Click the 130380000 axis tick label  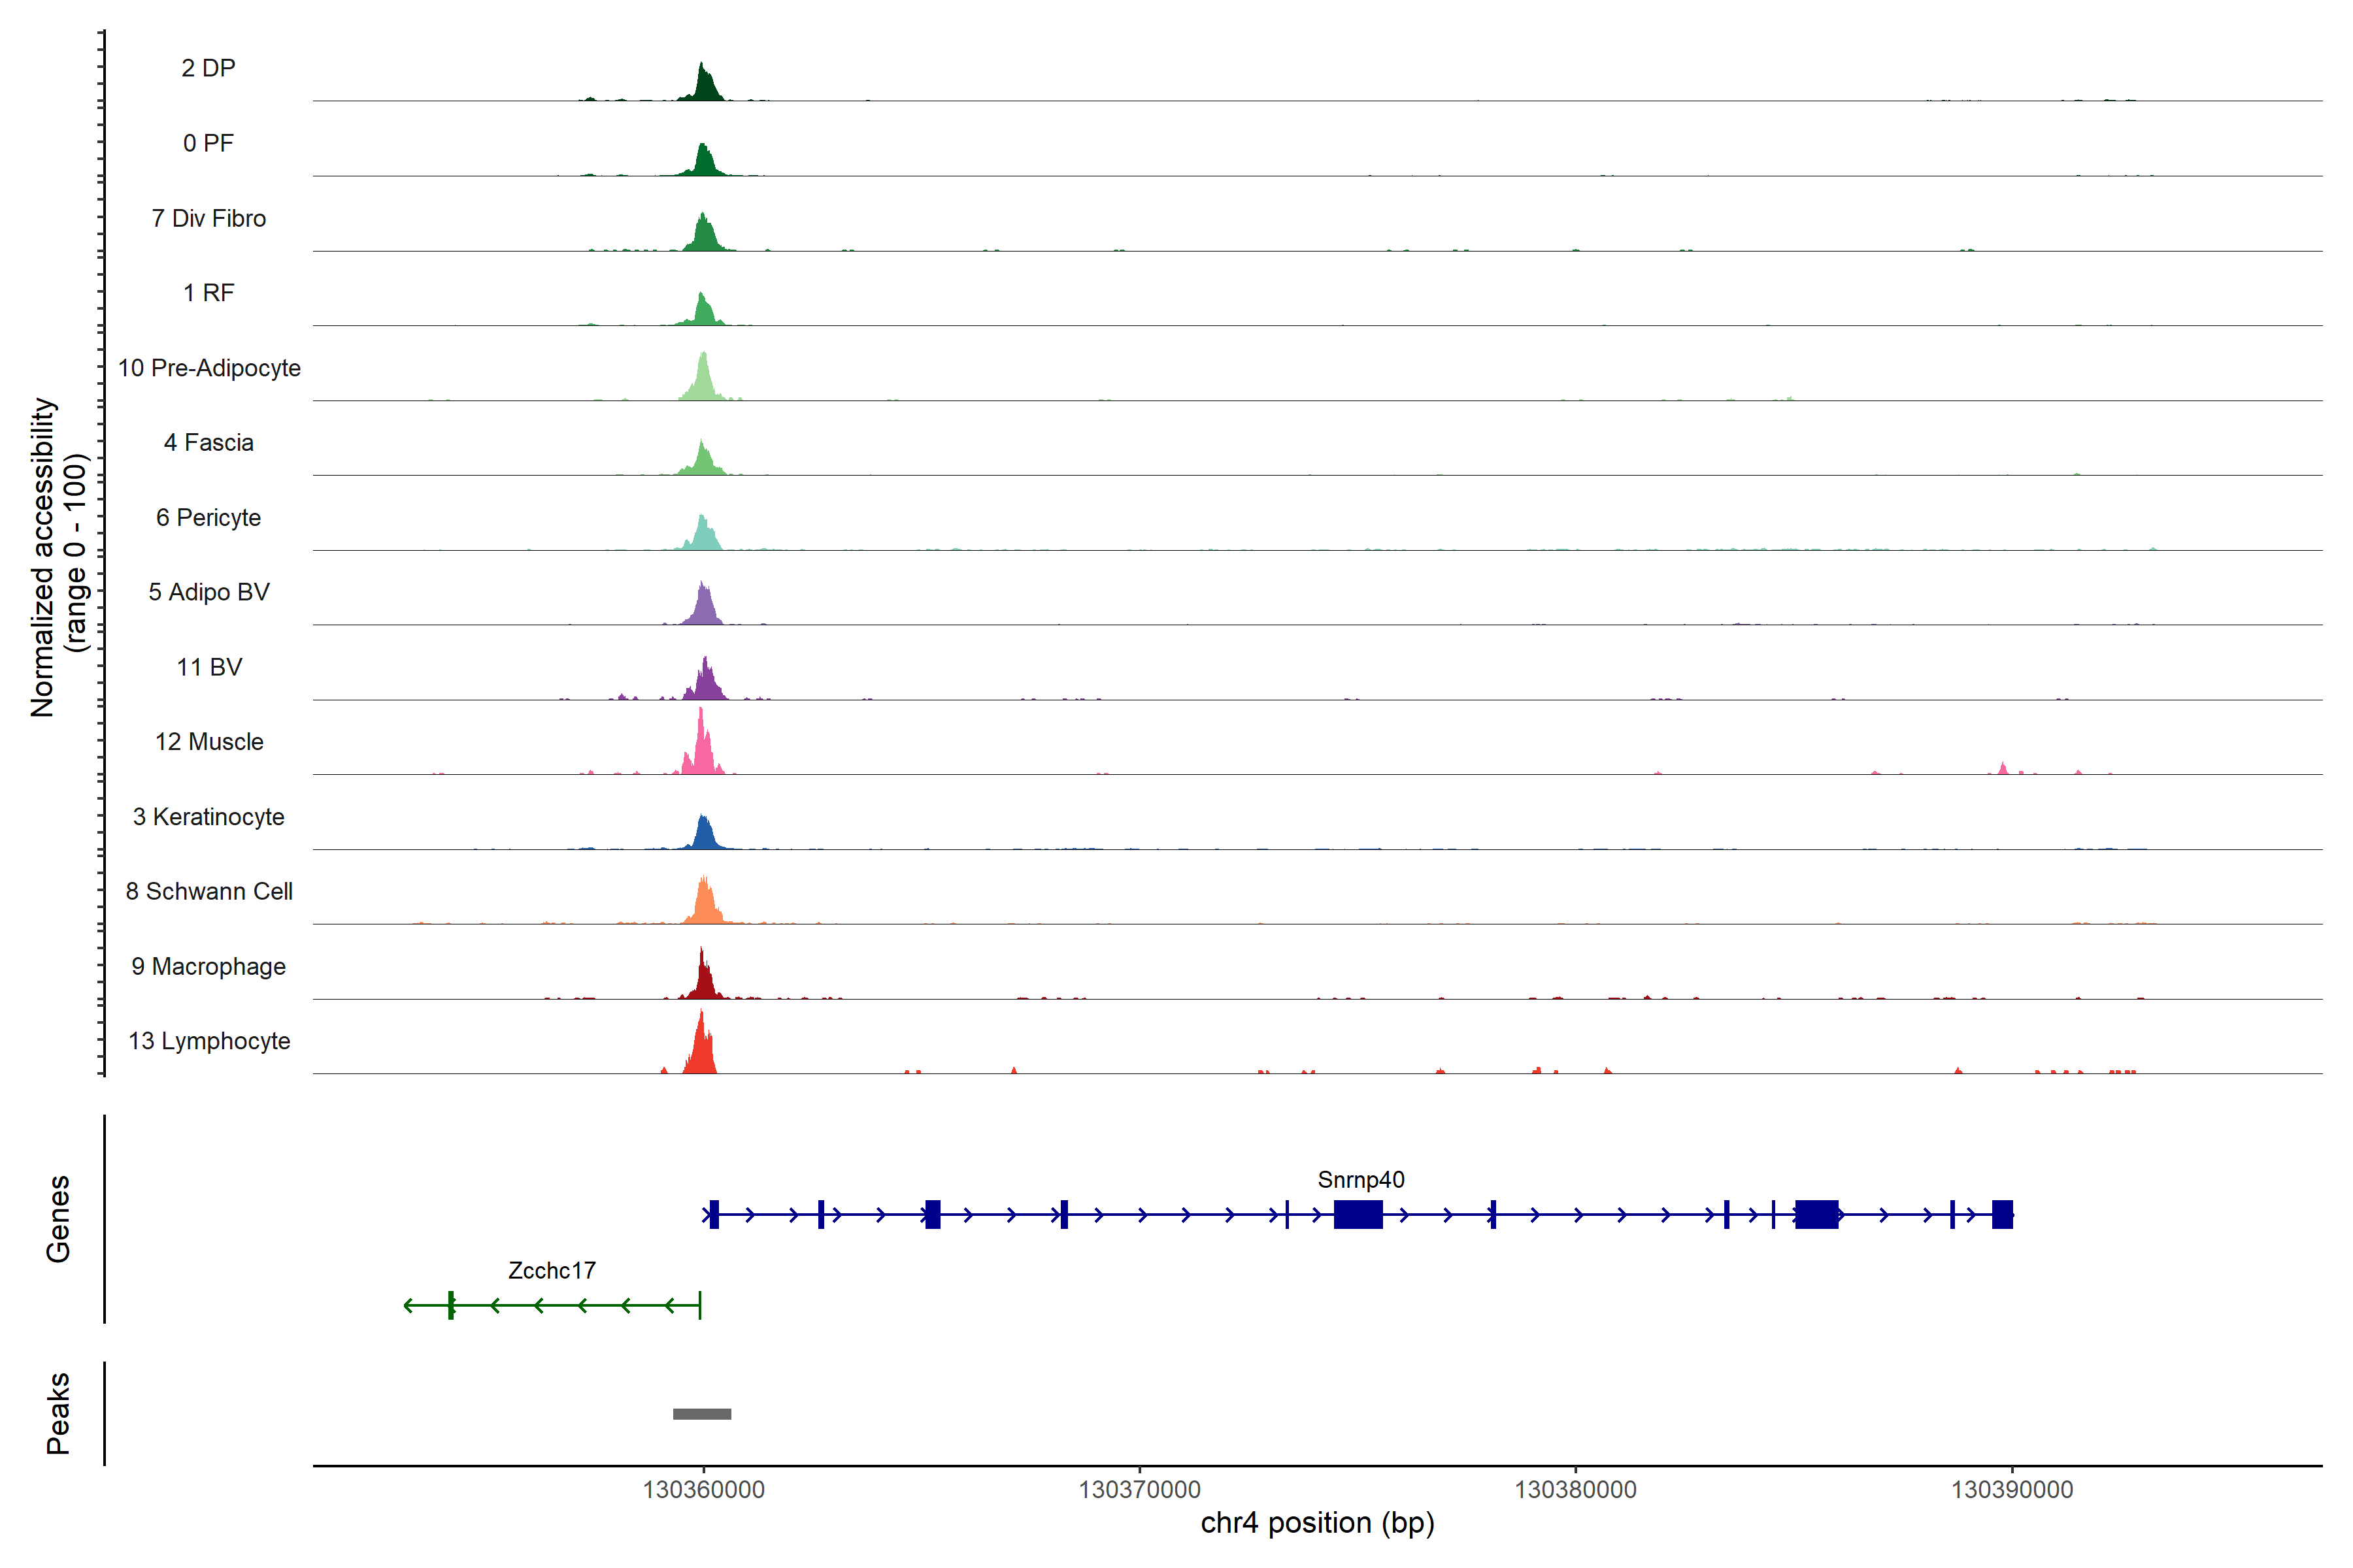pyautogui.click(x=1575, y=1489)
